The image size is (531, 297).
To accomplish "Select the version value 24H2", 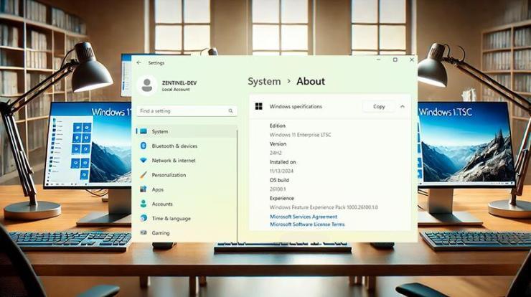I will pyautogui.click(x=276, y=153).
